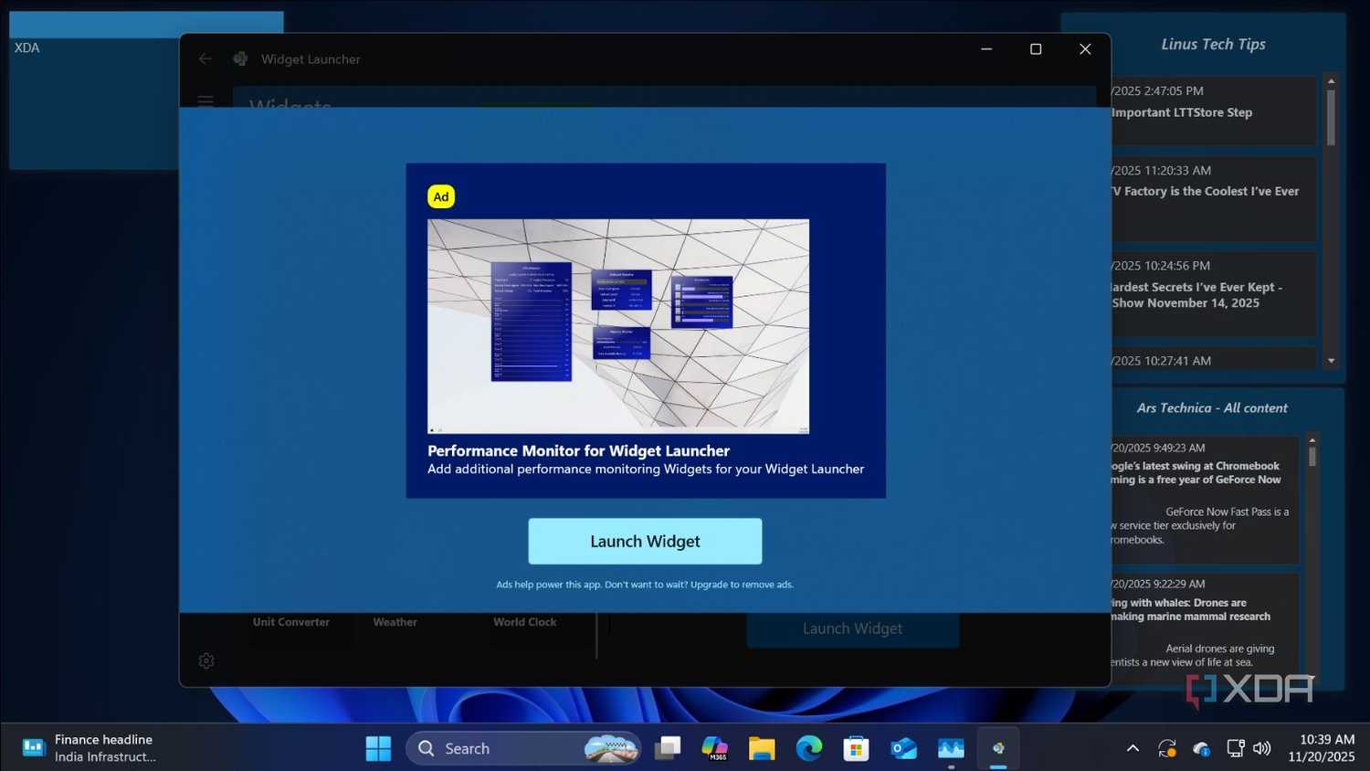Screen dimensions: 1370x771
Task: Maximize the Widget Launcher window
Action: pyautogui.click(x=1036, y=49)
